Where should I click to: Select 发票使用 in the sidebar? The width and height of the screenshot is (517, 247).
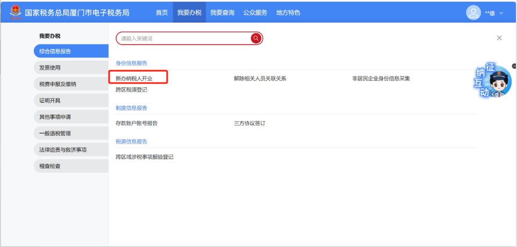click(71, 68)
